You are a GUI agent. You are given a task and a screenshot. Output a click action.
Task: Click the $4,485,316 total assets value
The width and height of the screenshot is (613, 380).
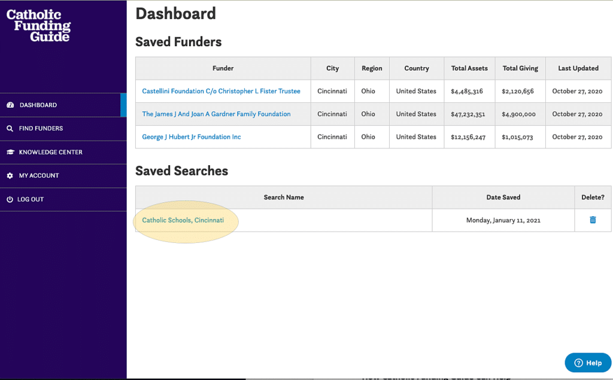coord(467,91)
